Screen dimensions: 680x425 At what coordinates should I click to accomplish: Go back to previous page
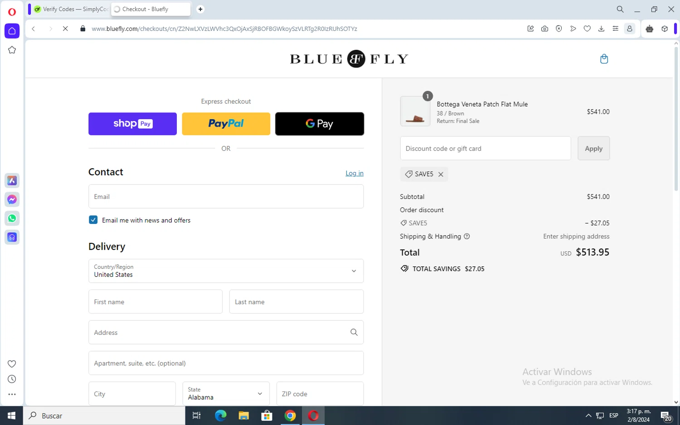pyautogui.click(x=34, y=29)
